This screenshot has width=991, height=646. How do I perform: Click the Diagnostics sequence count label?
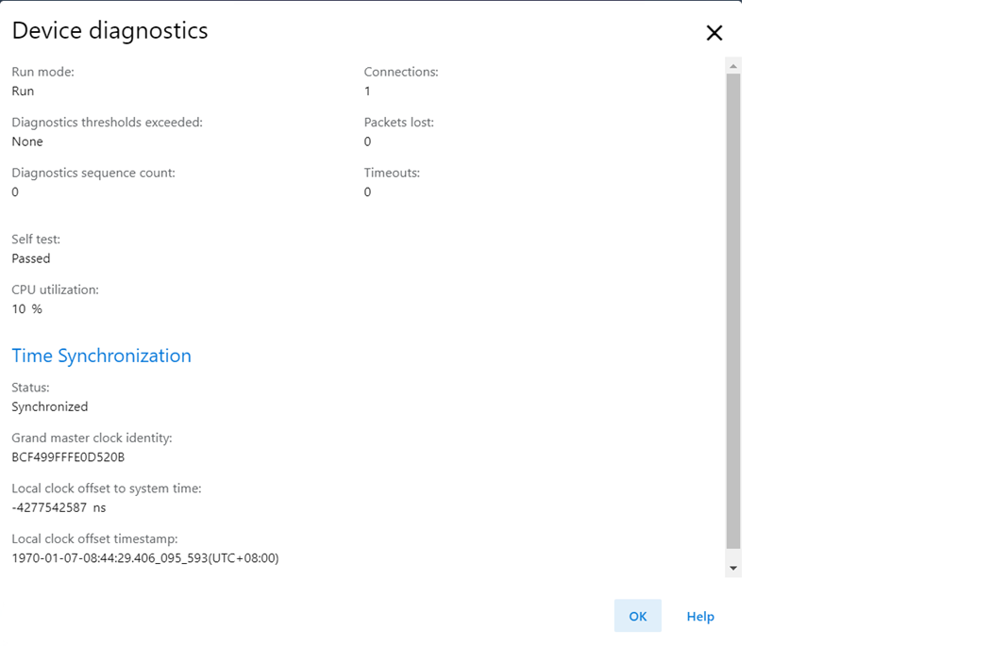pyautogui.click(x=93, y=173)
